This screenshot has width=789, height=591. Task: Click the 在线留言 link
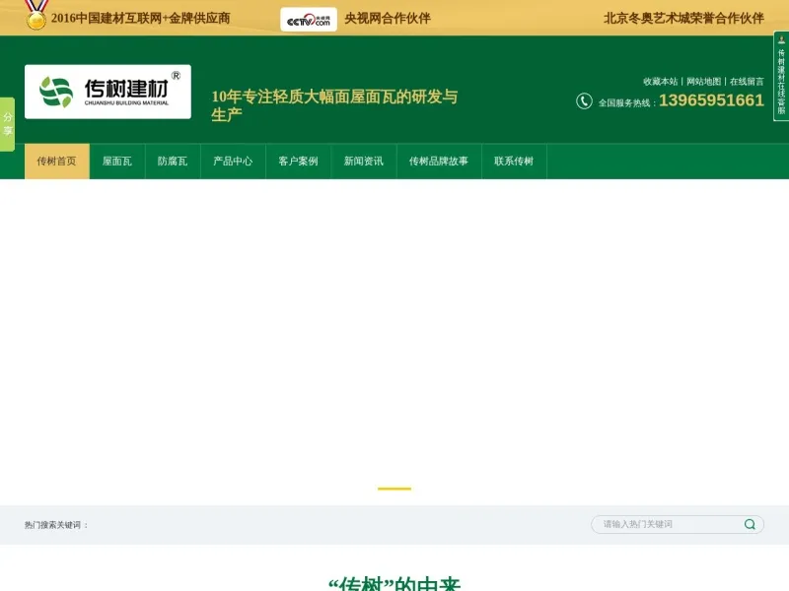747,82
